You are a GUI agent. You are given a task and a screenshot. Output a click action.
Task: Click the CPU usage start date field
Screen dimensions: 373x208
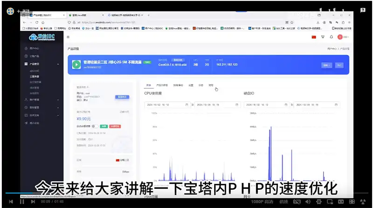click(167, 105)
